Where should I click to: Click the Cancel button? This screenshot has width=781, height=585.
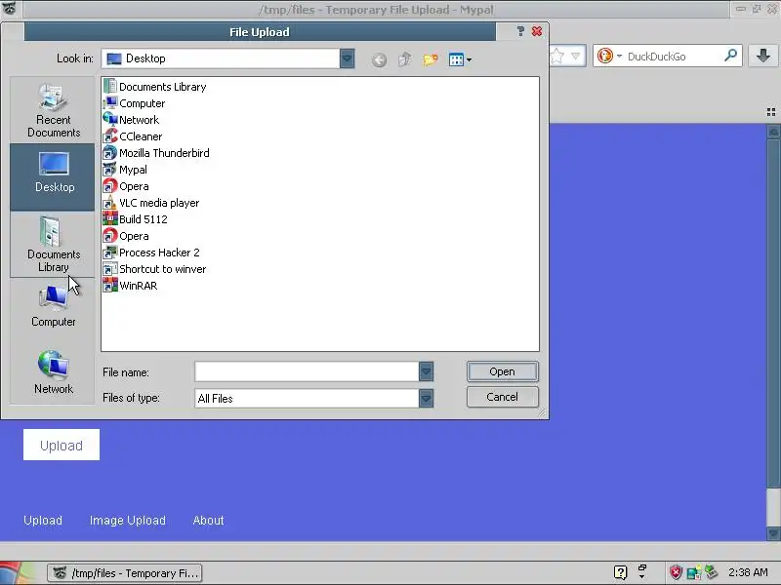click(x=502, y=397)
